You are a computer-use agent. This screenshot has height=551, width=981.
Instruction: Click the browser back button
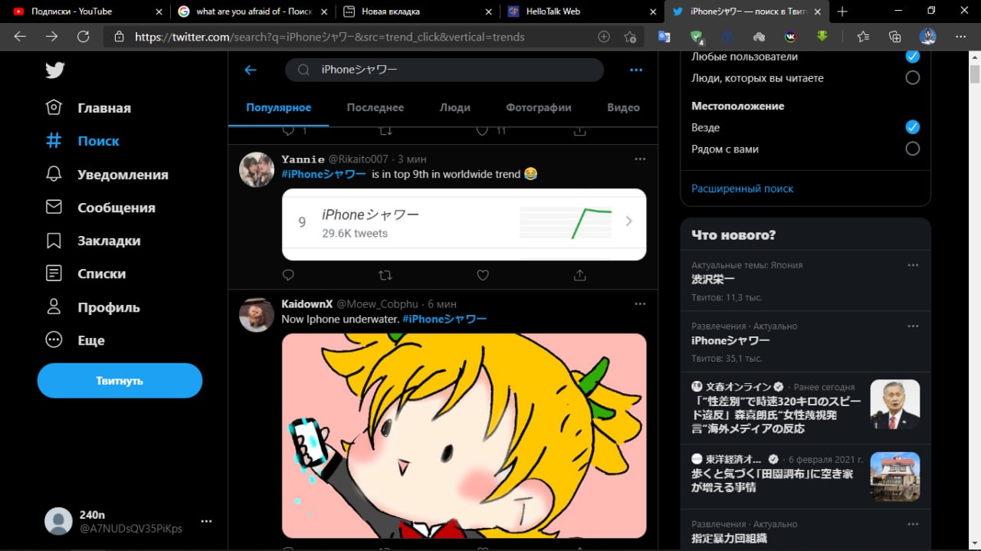20,37
